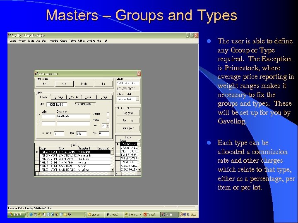Image resolution: width=298 pixels, height=223 pixels.
Task: Click the Description 1 column header
Action: click(84, 148)
